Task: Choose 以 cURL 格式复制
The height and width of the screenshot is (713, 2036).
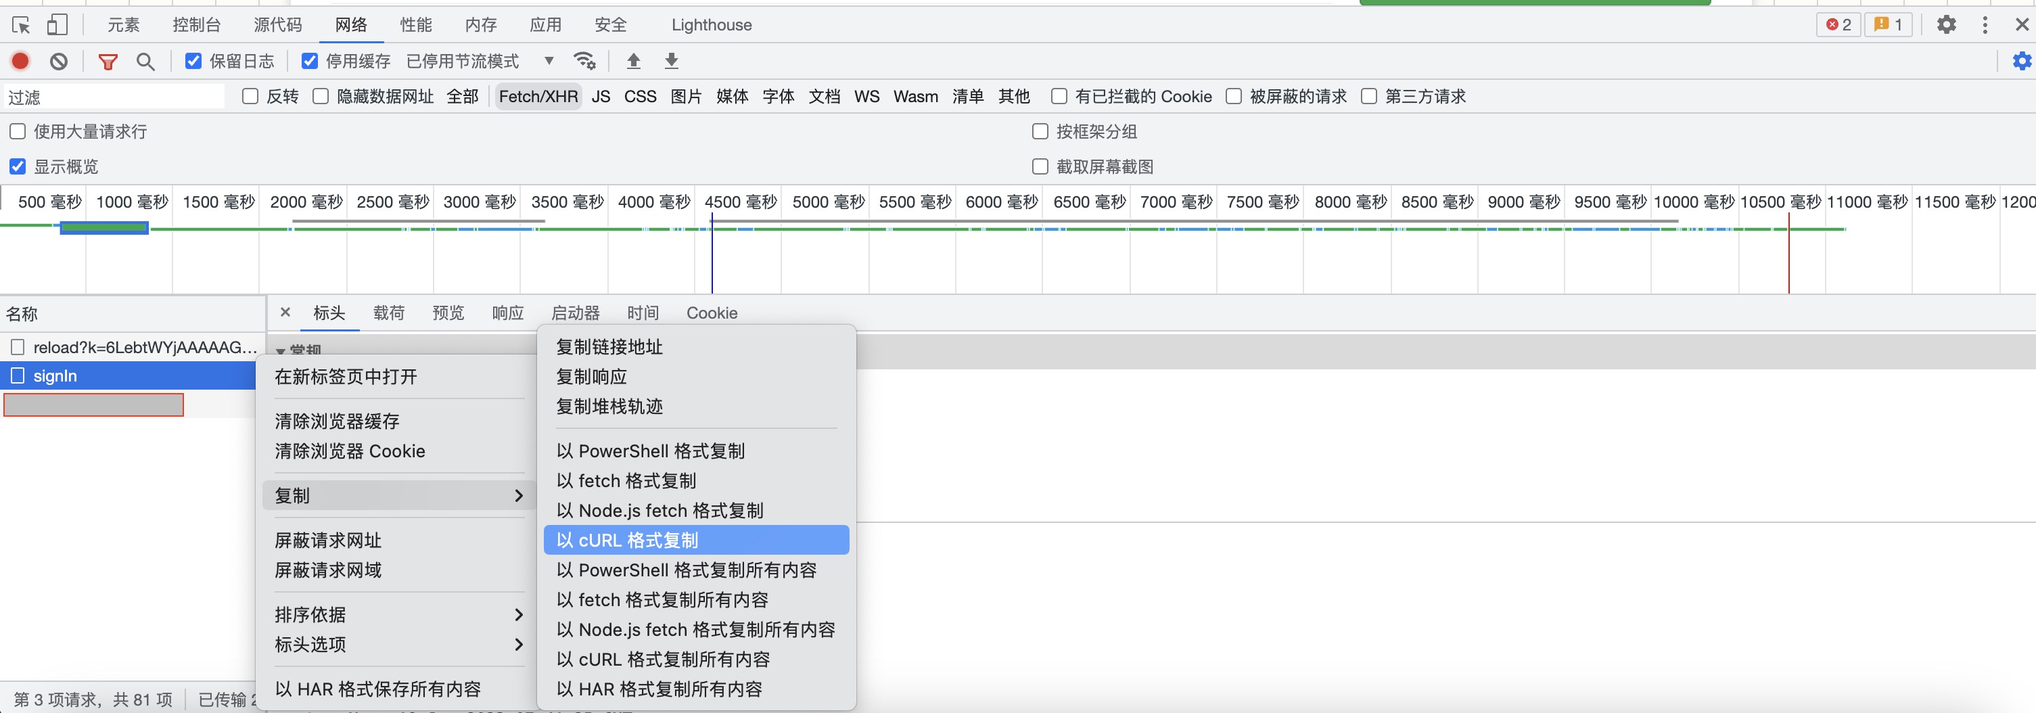Action: (696, 540)
